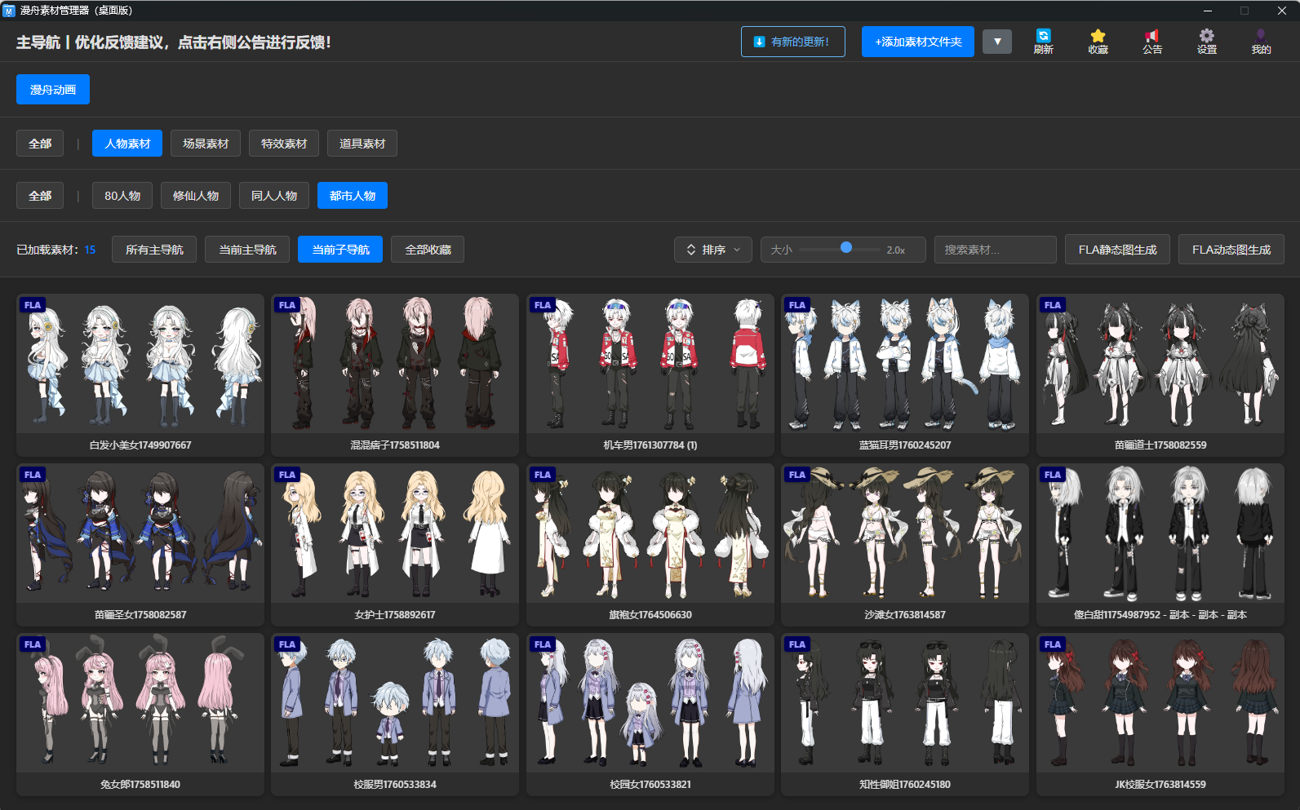
Task: Click the FLA静态图生成 button
Action: pyautogui.click(x=1117, y=250)
